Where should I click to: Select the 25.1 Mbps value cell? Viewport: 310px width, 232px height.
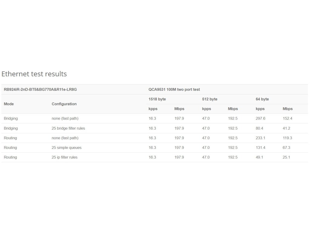coord(286,157)
